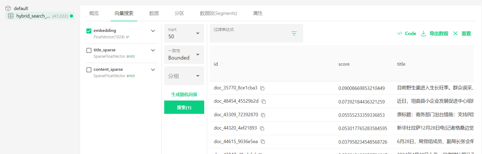Copy the doc_43309_72392870 id
This screenshot has height=154, width=482.
click(x=263, y=115)
